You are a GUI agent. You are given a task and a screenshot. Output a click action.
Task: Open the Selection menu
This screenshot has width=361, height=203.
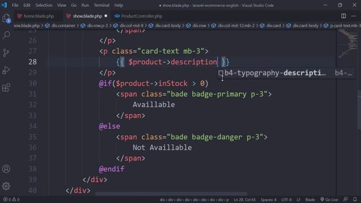[x=44, y=5]
